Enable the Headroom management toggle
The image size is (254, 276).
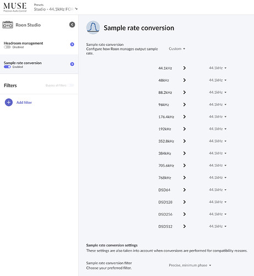[7, 47]
